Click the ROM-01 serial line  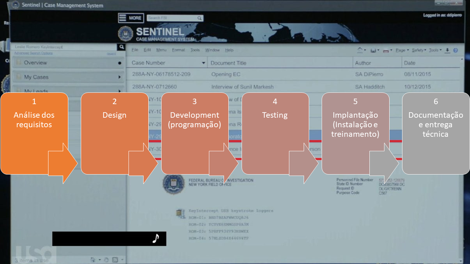point(218,217)
